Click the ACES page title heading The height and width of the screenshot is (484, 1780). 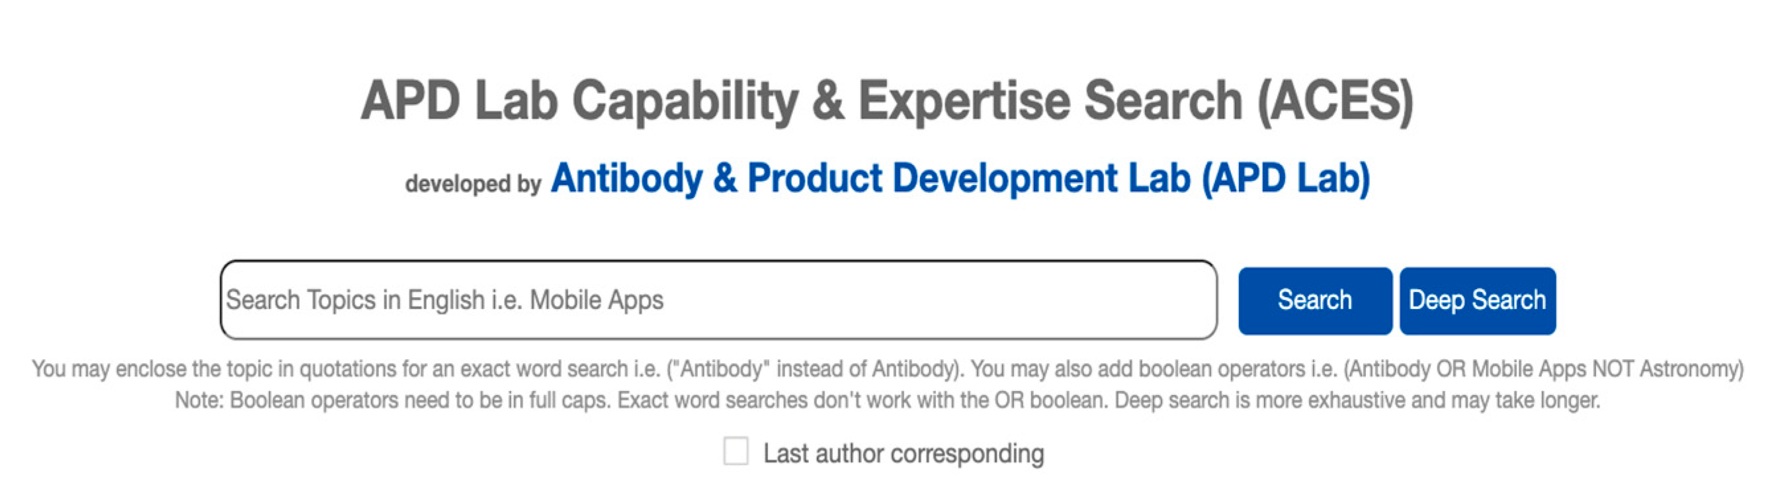click(887, 101)
